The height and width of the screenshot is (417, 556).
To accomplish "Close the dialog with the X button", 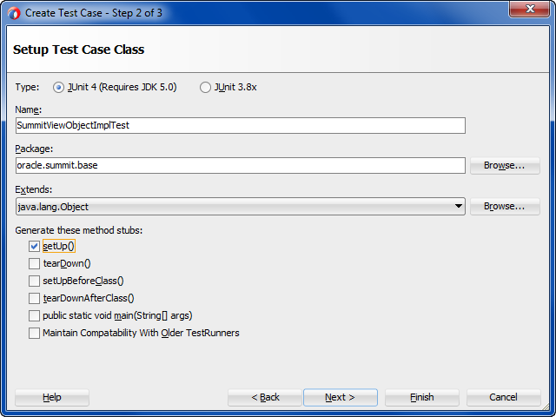I will point(530,9).
